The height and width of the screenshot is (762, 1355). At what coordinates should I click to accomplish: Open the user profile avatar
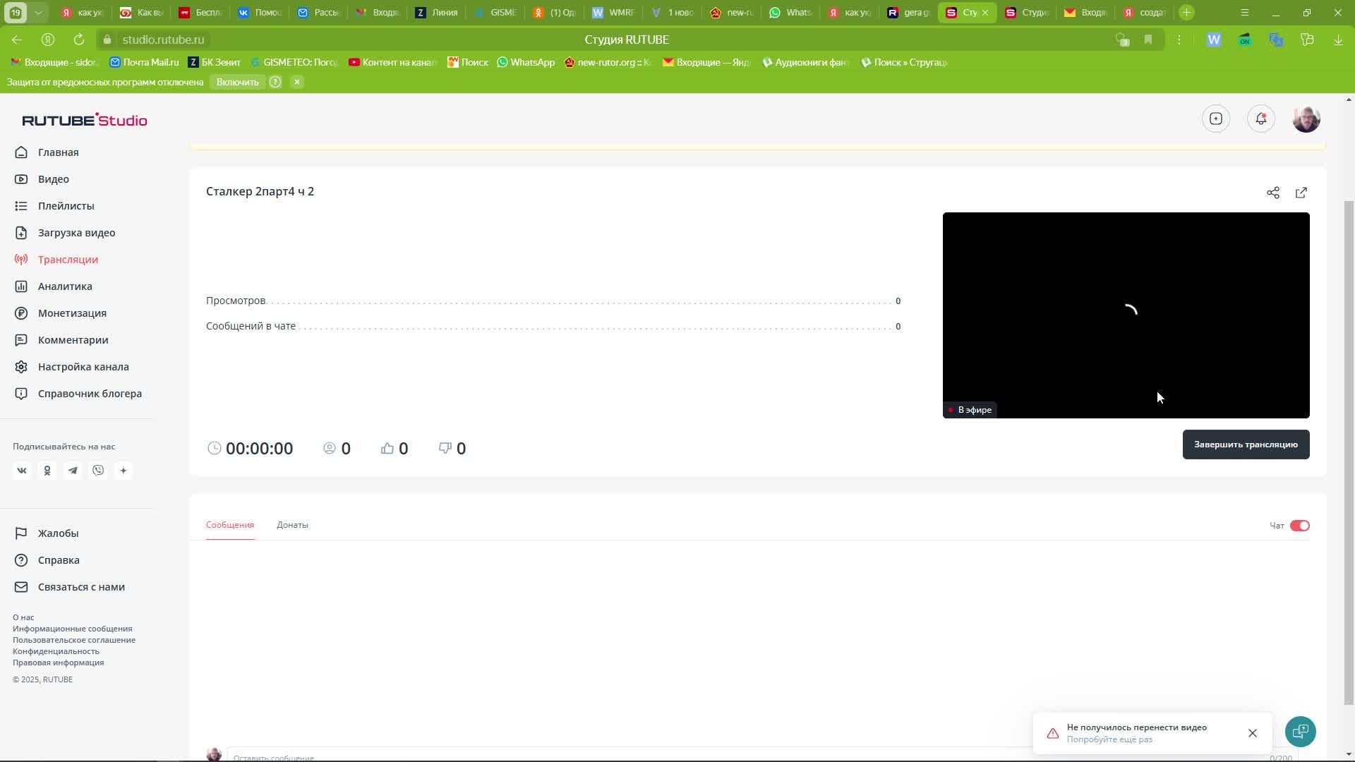click(x=1306, y=119)
